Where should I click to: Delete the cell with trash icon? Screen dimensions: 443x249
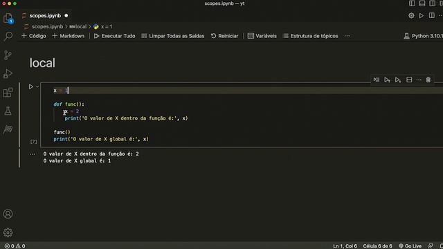(428, 80)
